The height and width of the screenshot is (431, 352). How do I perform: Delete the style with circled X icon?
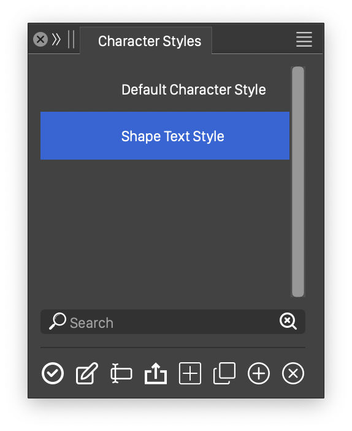tap(293, 373)
